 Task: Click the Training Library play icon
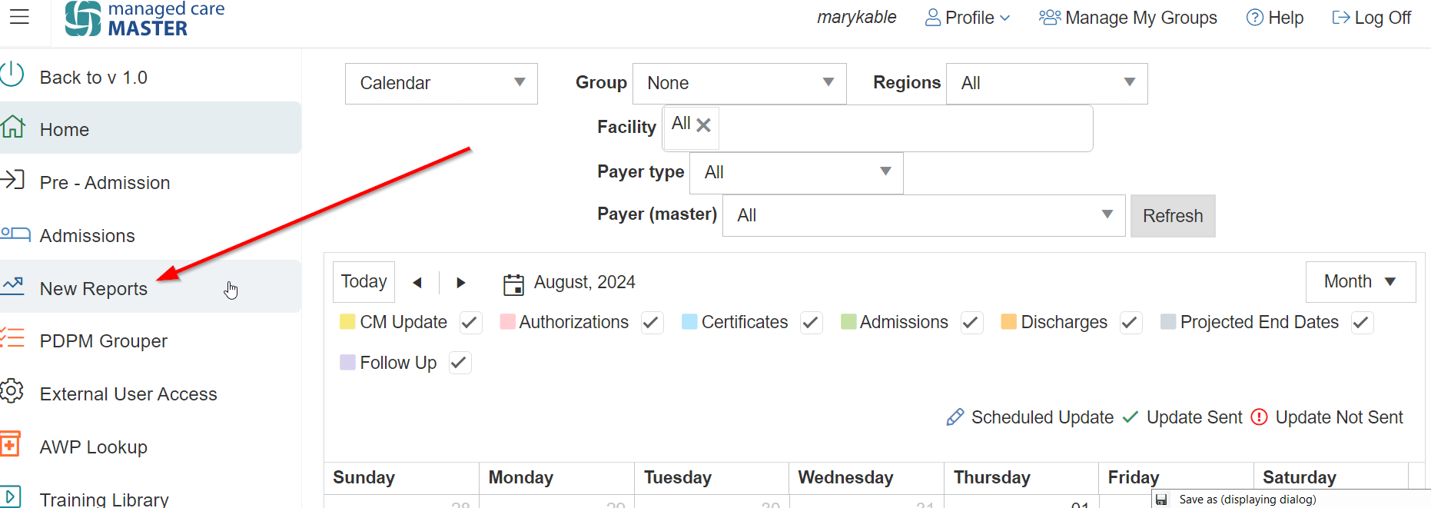[10, 496]
